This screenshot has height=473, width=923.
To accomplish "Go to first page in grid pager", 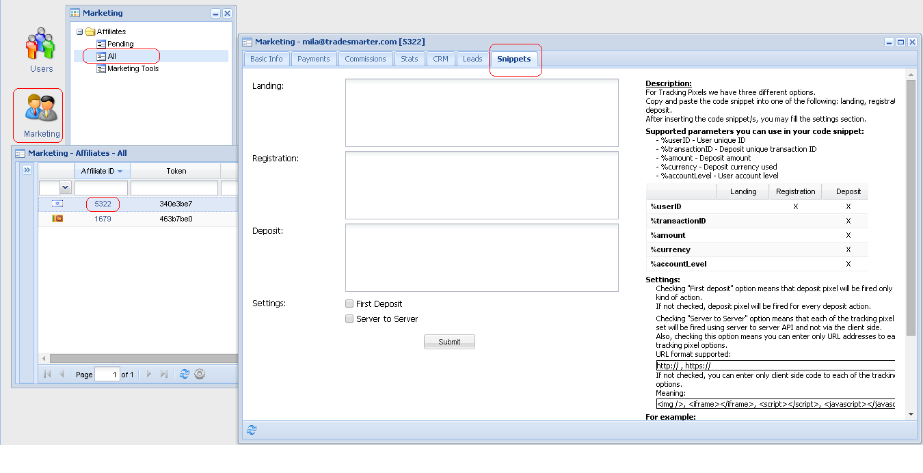I will [47, 374].
